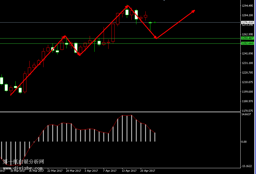Screen dimensions: 256x174
Task: Click the arrow low point near 3 Apr 2017
Action: click(79, 54)
